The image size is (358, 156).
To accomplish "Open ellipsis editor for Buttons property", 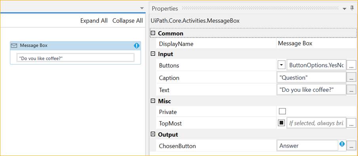I will 351,66.
